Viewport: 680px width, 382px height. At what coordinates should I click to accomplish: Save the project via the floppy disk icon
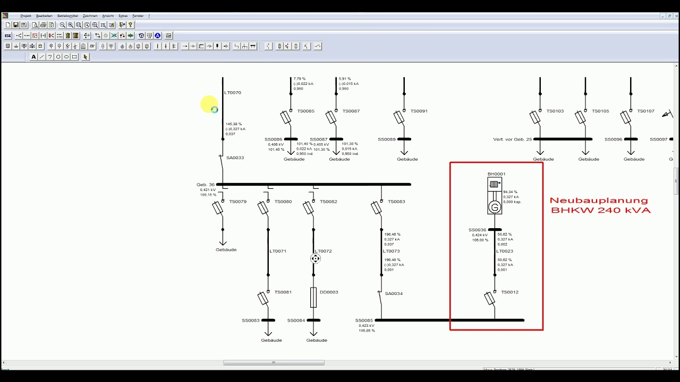point(16,25)
